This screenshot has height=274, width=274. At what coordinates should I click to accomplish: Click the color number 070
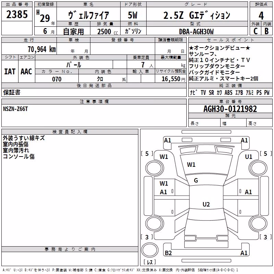pos(57,79)
